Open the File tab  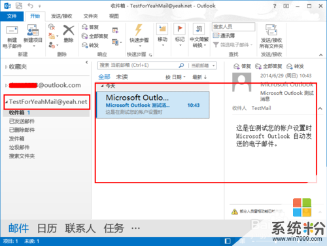coord(12,16)
